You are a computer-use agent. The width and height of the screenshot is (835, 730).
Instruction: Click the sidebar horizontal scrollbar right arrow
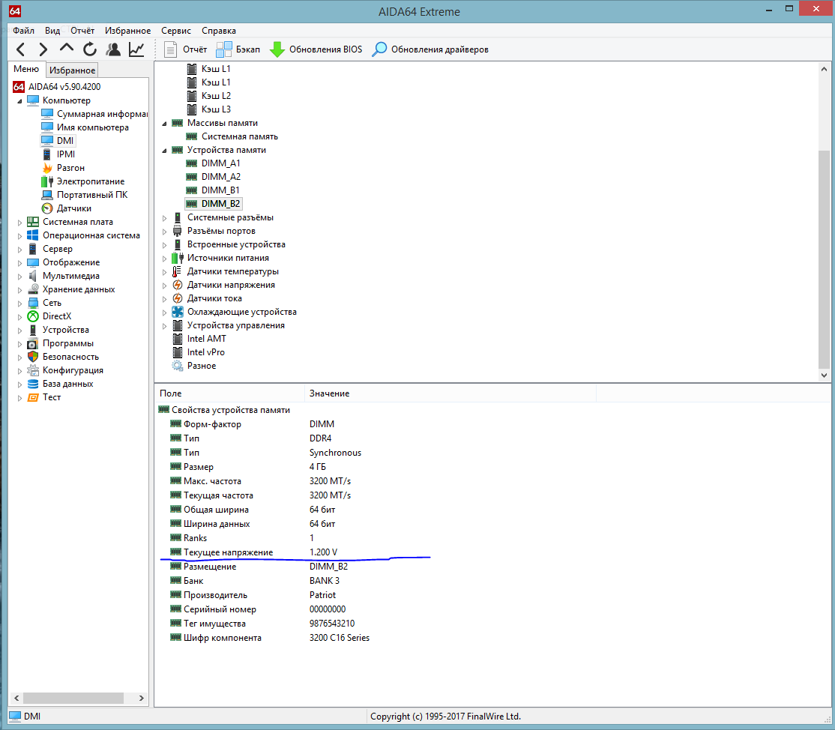(141, 698)
